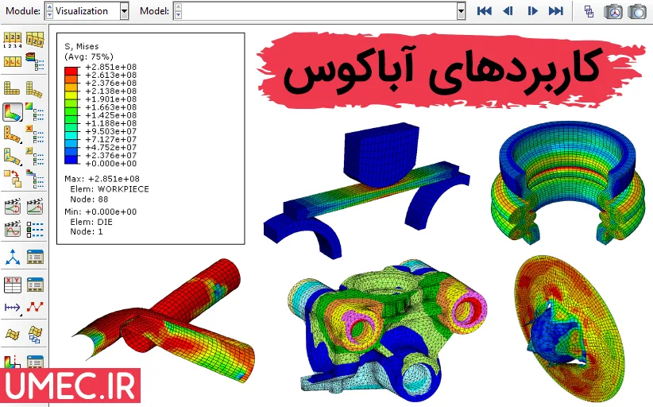Select the Plot Deformed Shape tool

35,89
